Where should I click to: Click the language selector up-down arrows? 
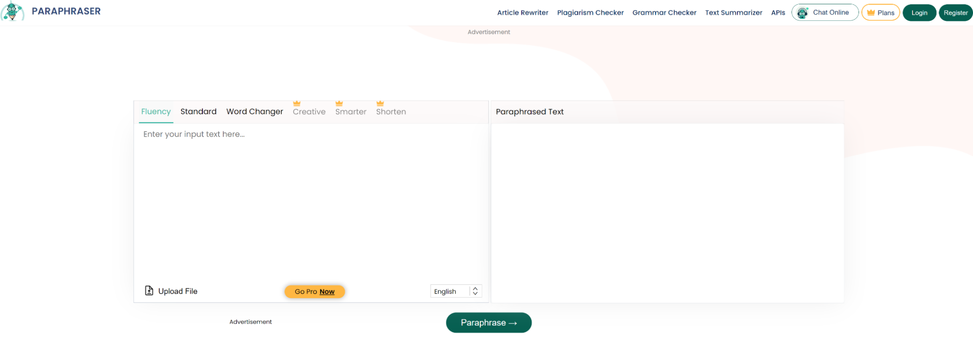pyautogui.click(x=475, y=291)
